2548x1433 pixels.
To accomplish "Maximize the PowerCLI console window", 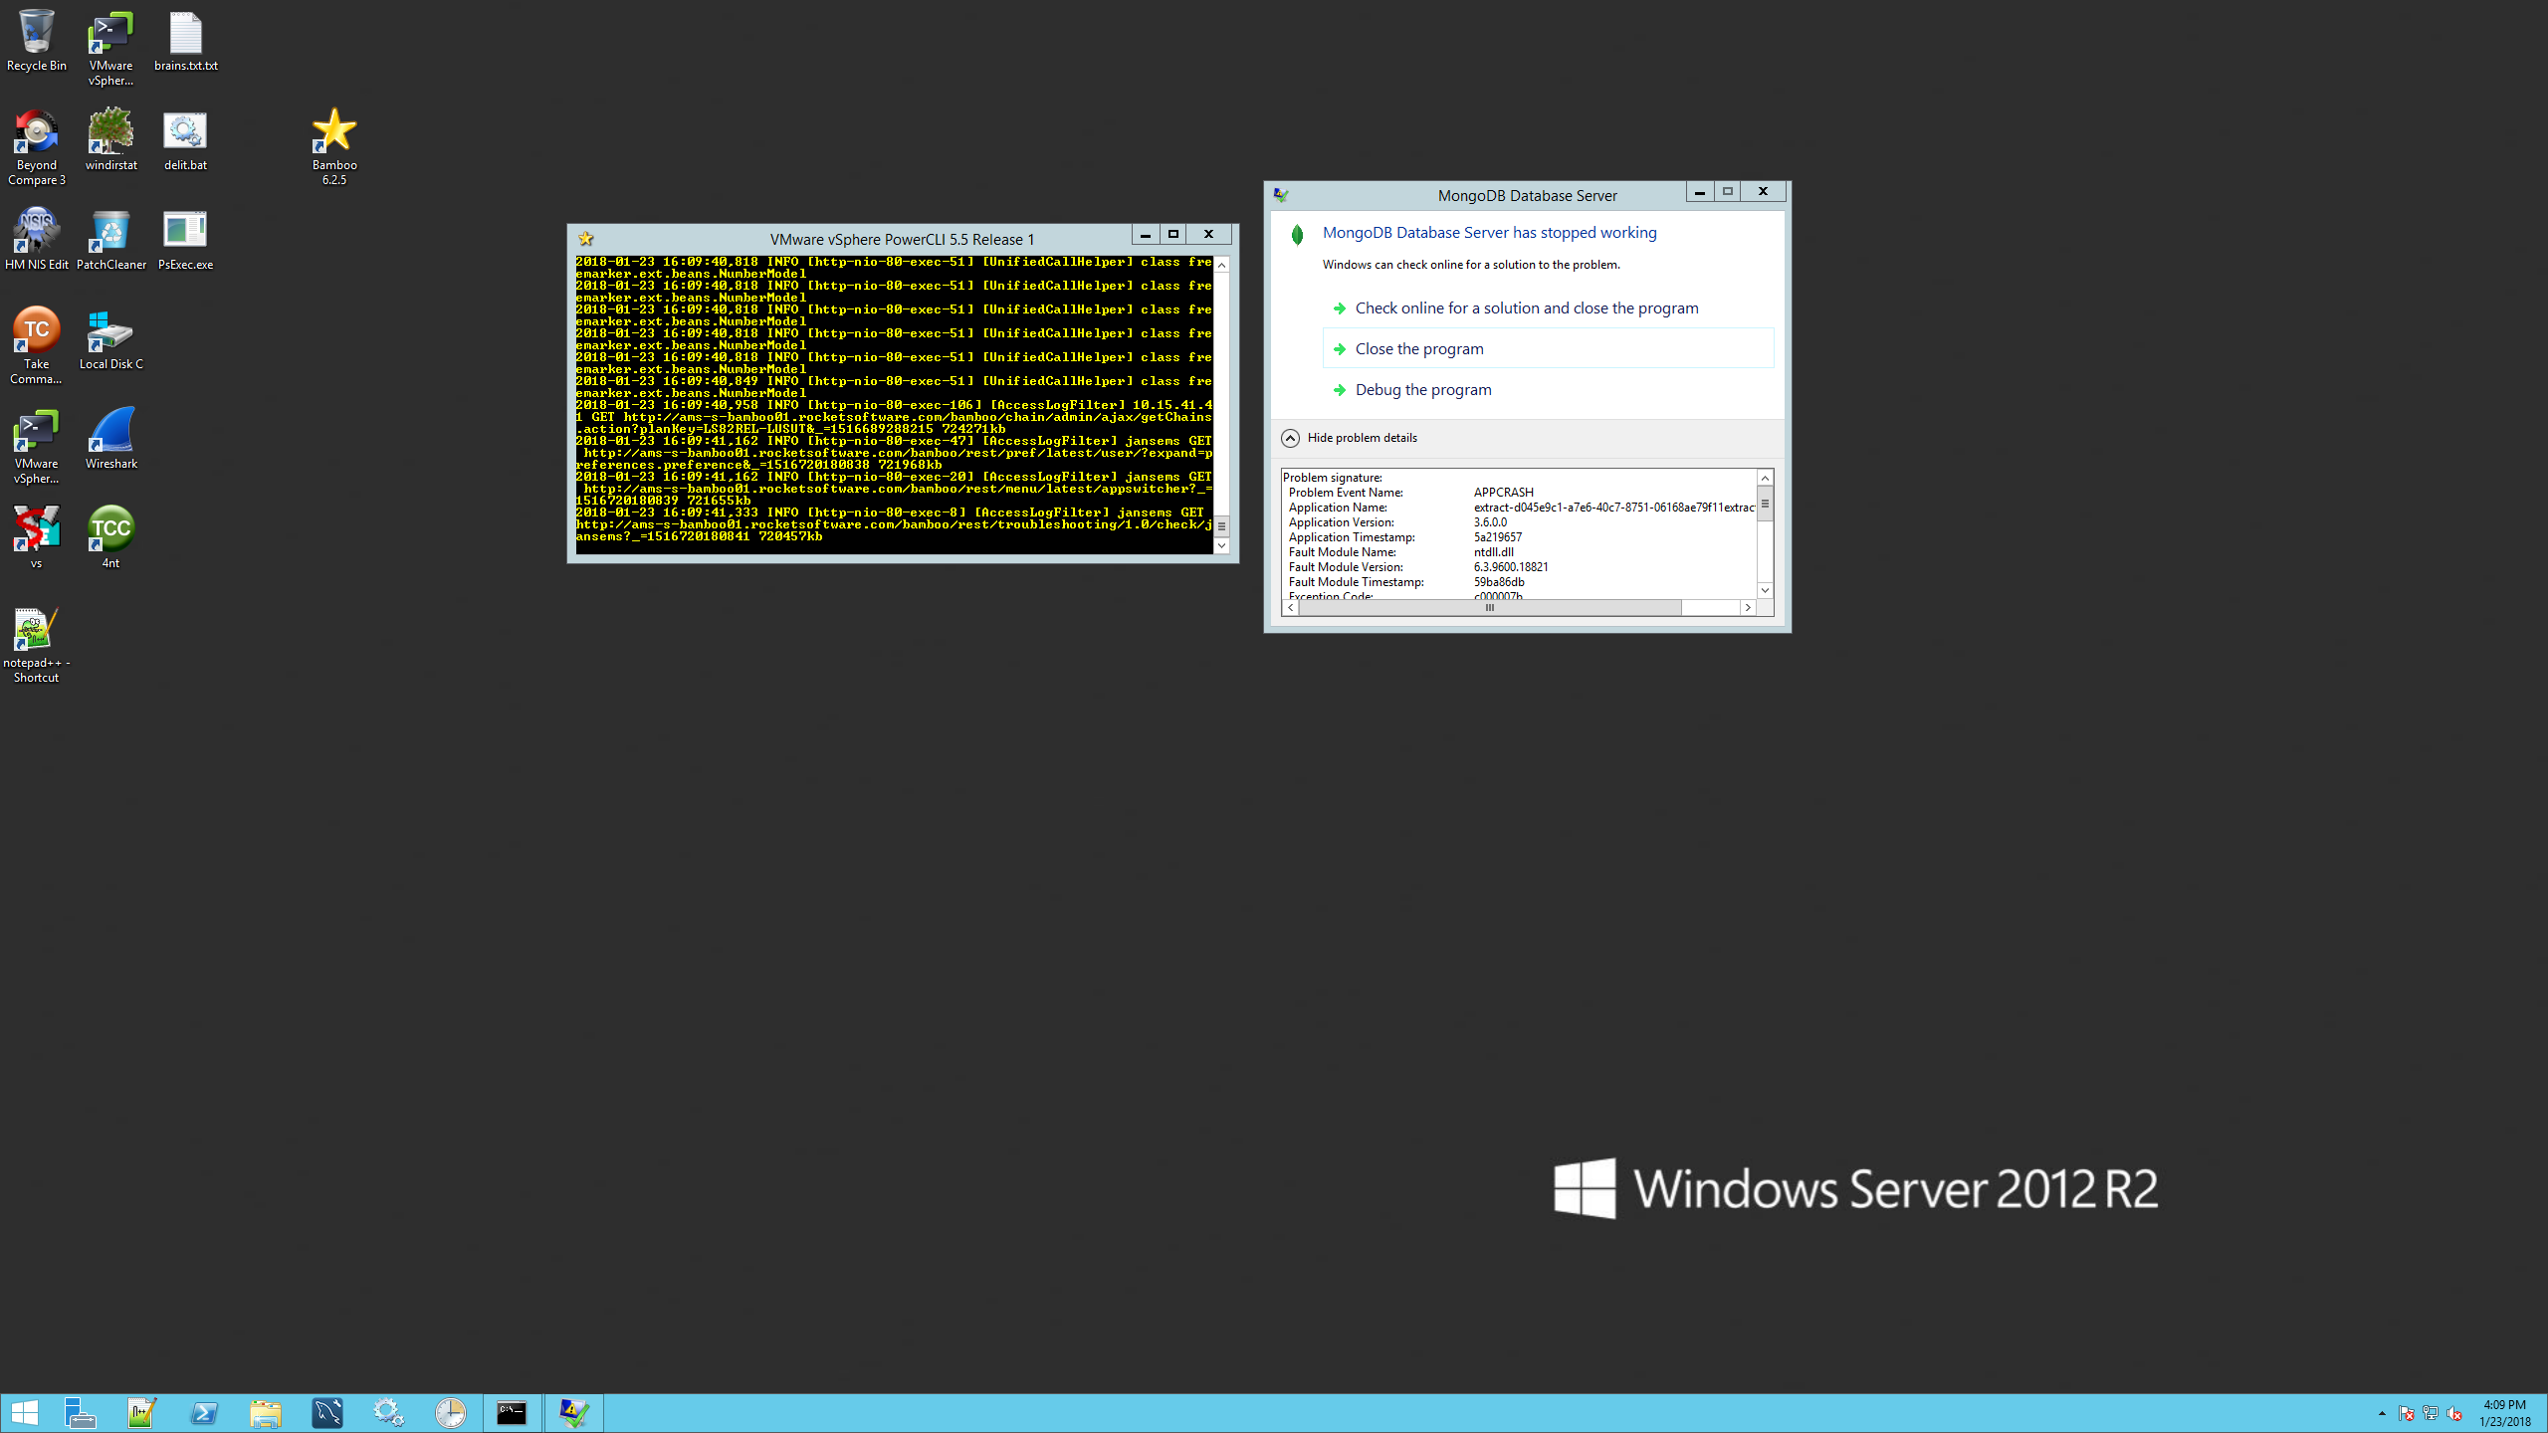I will tap(1173, 235).
